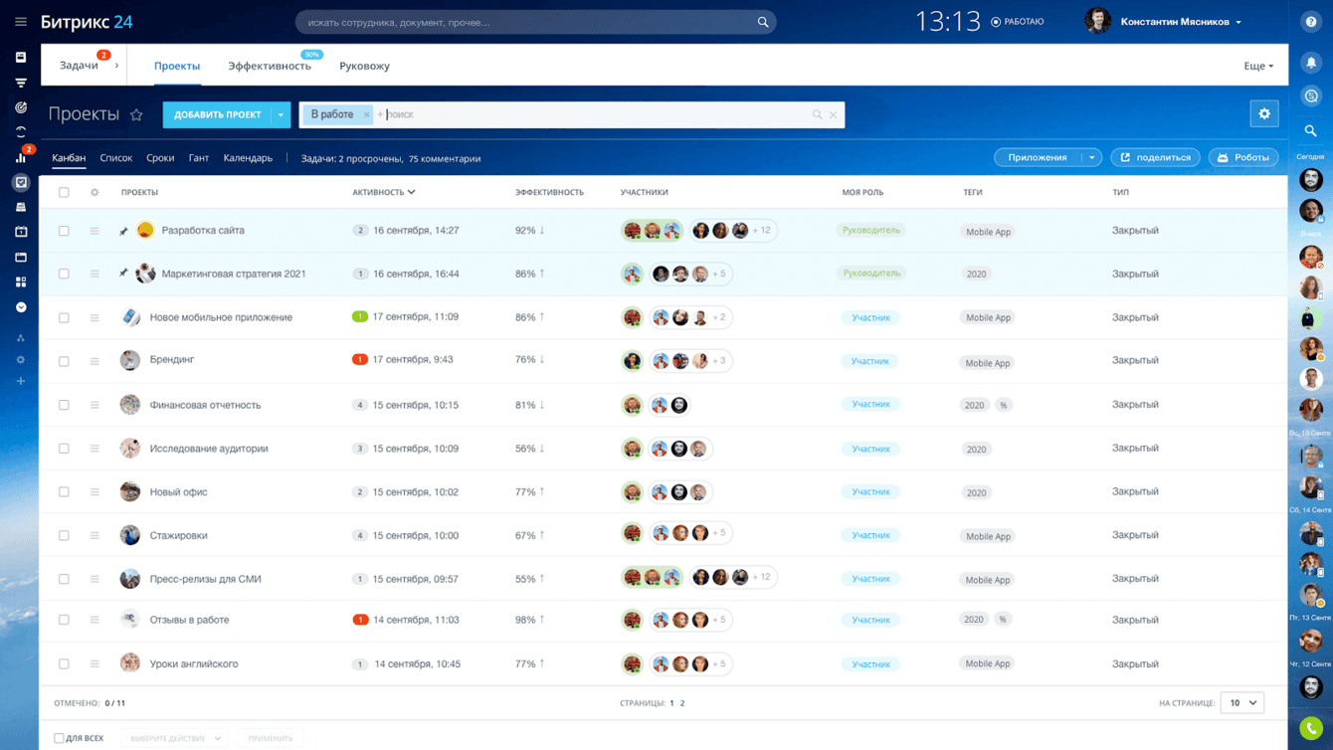Click the star to favorite Проекты page

(x=136, y=115)
